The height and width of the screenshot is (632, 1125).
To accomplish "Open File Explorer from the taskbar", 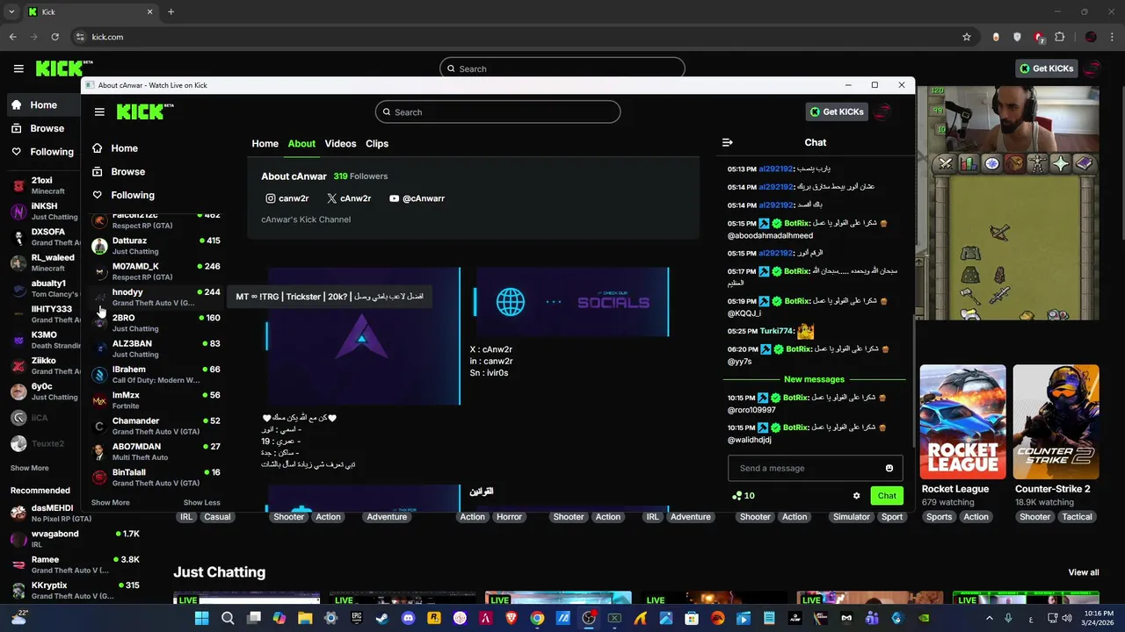I will (305, 618).
